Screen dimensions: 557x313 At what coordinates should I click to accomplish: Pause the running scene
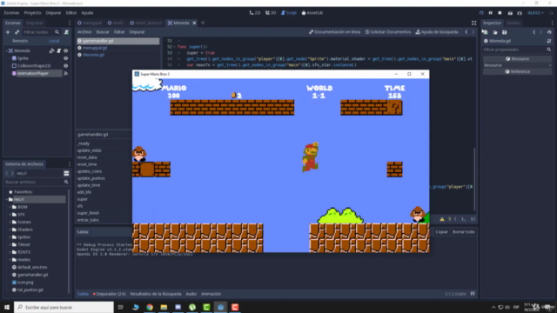click(x=491, y=13)
